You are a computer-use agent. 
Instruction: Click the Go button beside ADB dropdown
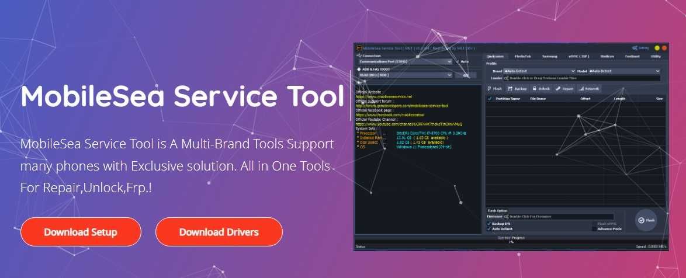(x=466, y=75)
